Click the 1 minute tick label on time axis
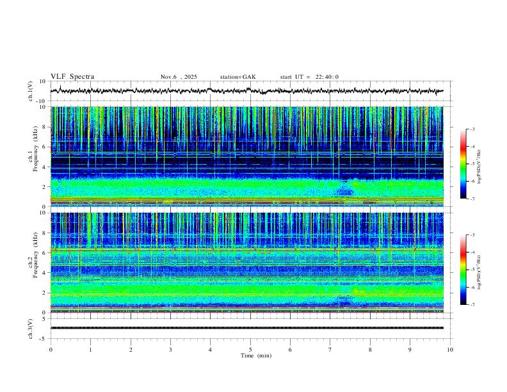The width and height of the screenshot is (507, 392). pos(90,349)
